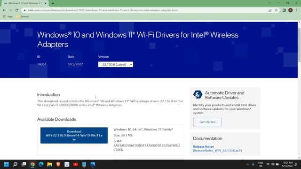Viewport: 301px width, 169px height.
Task: Open the clock showing 10:21 AM
Action: tap(287, 164)
